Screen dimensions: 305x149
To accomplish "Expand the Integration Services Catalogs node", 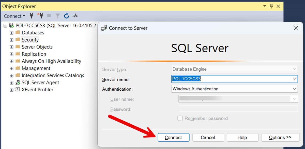I will (x=11, y=75).
